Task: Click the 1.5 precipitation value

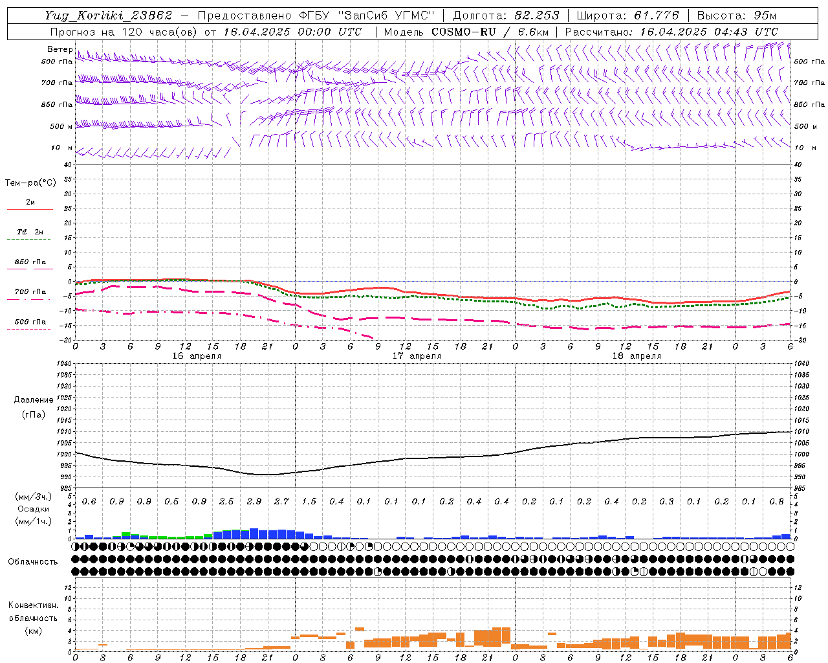Action: (x=309, y=502)
